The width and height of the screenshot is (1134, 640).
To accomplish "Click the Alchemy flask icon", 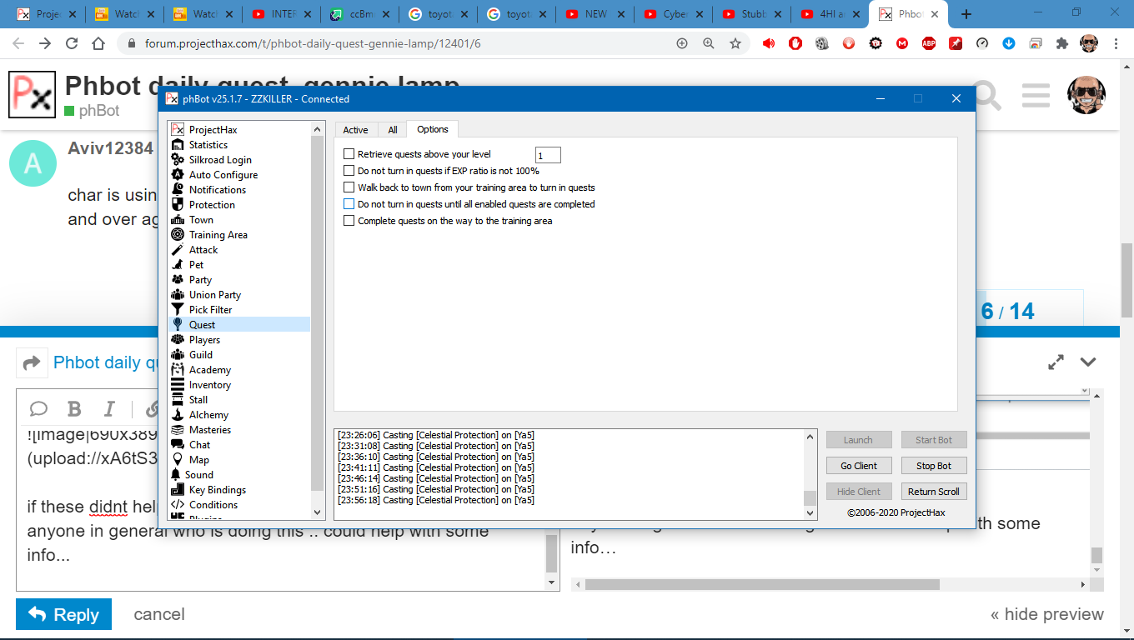I will coord(177,415).
